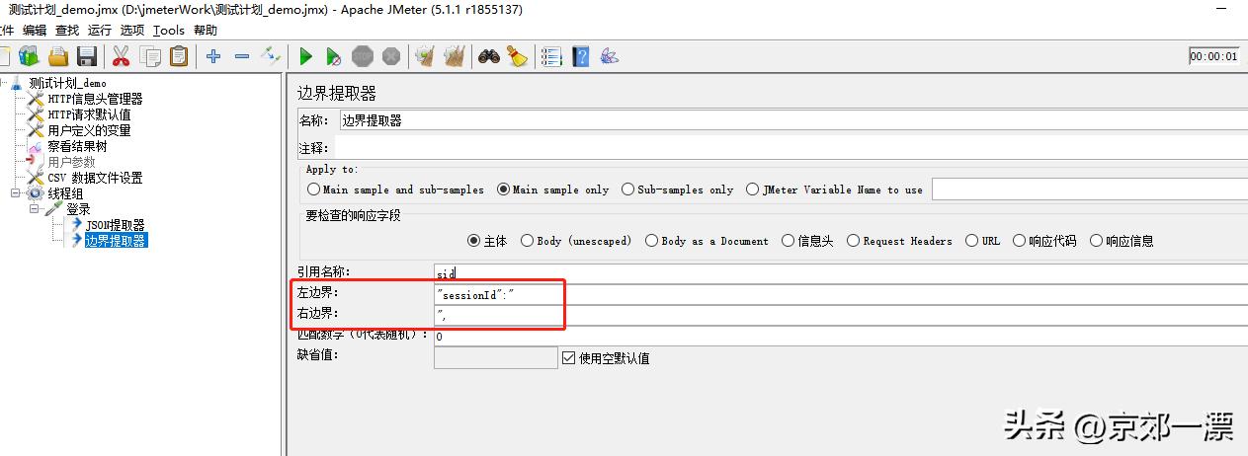Click the 引用名称 field containing sid

pyautogui.click(x=841, y=271)
